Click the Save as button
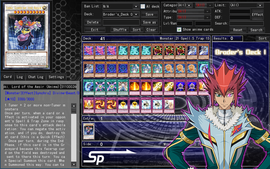The height and width of the screenshot is (169, 270). click(149, 22)
